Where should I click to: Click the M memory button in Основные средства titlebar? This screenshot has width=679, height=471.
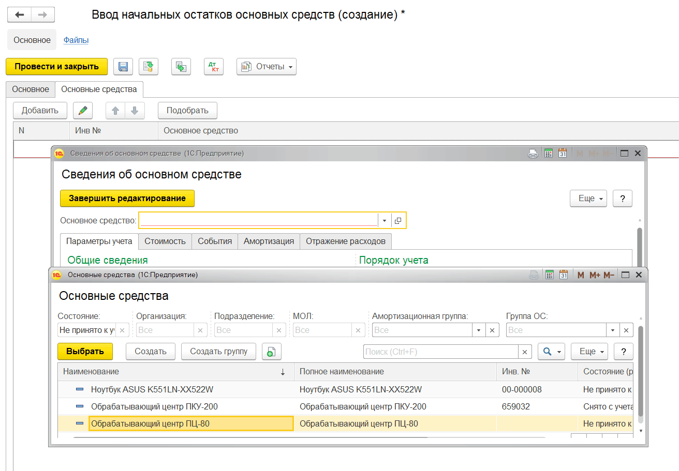pyautogui.click(x=581, y=275)
